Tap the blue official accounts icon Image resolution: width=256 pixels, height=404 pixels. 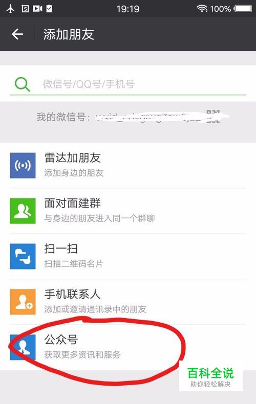point(23,347)
